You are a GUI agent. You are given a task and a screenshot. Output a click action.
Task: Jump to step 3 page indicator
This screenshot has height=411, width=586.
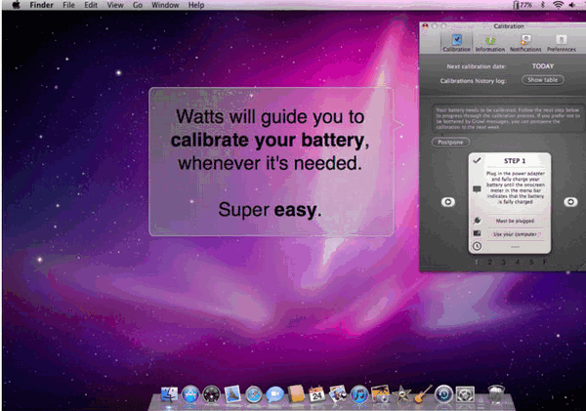(503, 262)
